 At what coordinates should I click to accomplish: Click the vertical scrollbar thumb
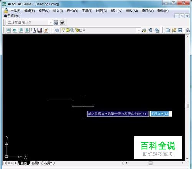click(x=187, y=106)
